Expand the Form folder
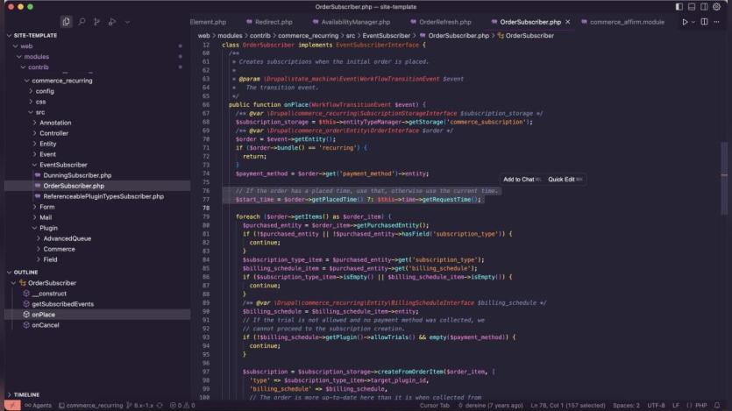 (46, 207)
